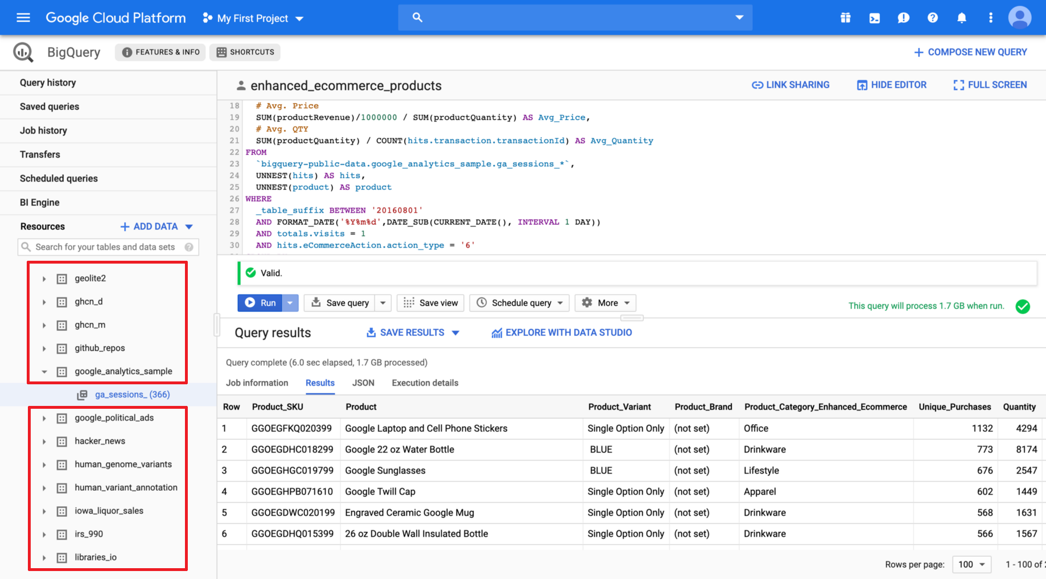The image size is (1046, 579).
Task: Activate Cloud Shell terminal icon
Action: 875,18
